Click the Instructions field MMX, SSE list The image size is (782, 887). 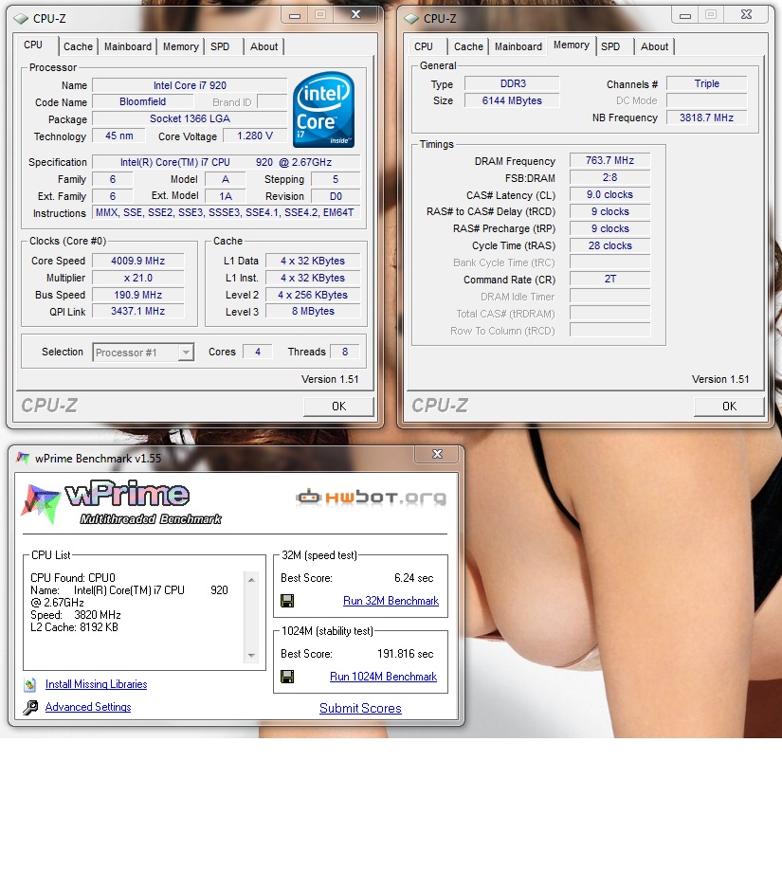(x=226, y=212)
